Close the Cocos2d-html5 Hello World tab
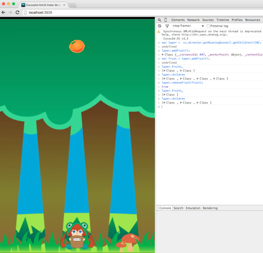The width and height of the screenshot is (263, 253). 64,5
